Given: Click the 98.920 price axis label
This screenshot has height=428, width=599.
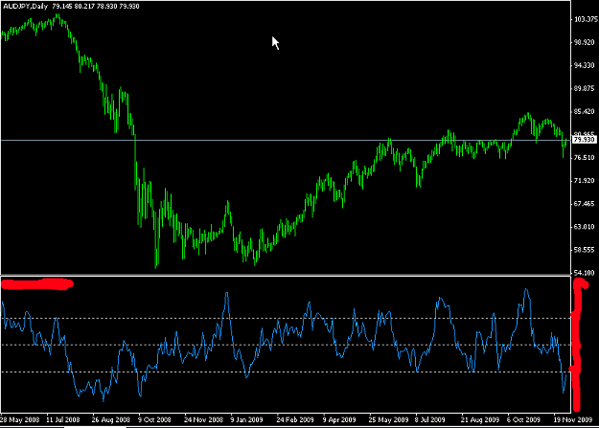Looking at the screenshot, I should click(585, 42).
